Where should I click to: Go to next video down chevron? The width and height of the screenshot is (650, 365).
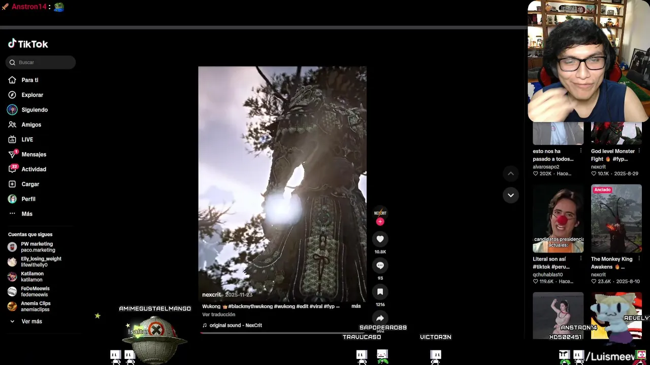pos(511,195)
